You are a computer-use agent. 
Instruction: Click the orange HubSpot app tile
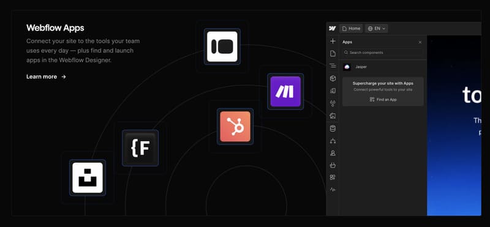click(x=235, y=127)
